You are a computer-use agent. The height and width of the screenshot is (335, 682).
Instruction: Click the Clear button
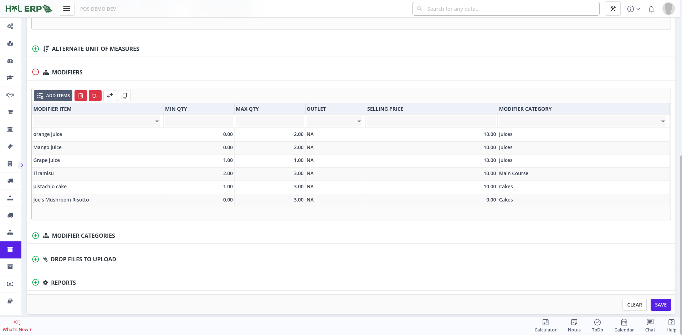pos(634,305)
